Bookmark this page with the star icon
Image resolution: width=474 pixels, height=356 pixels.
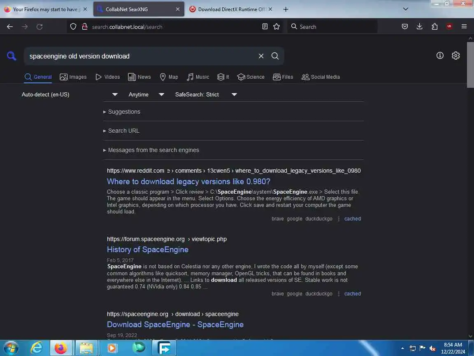(x=276, y=27)
